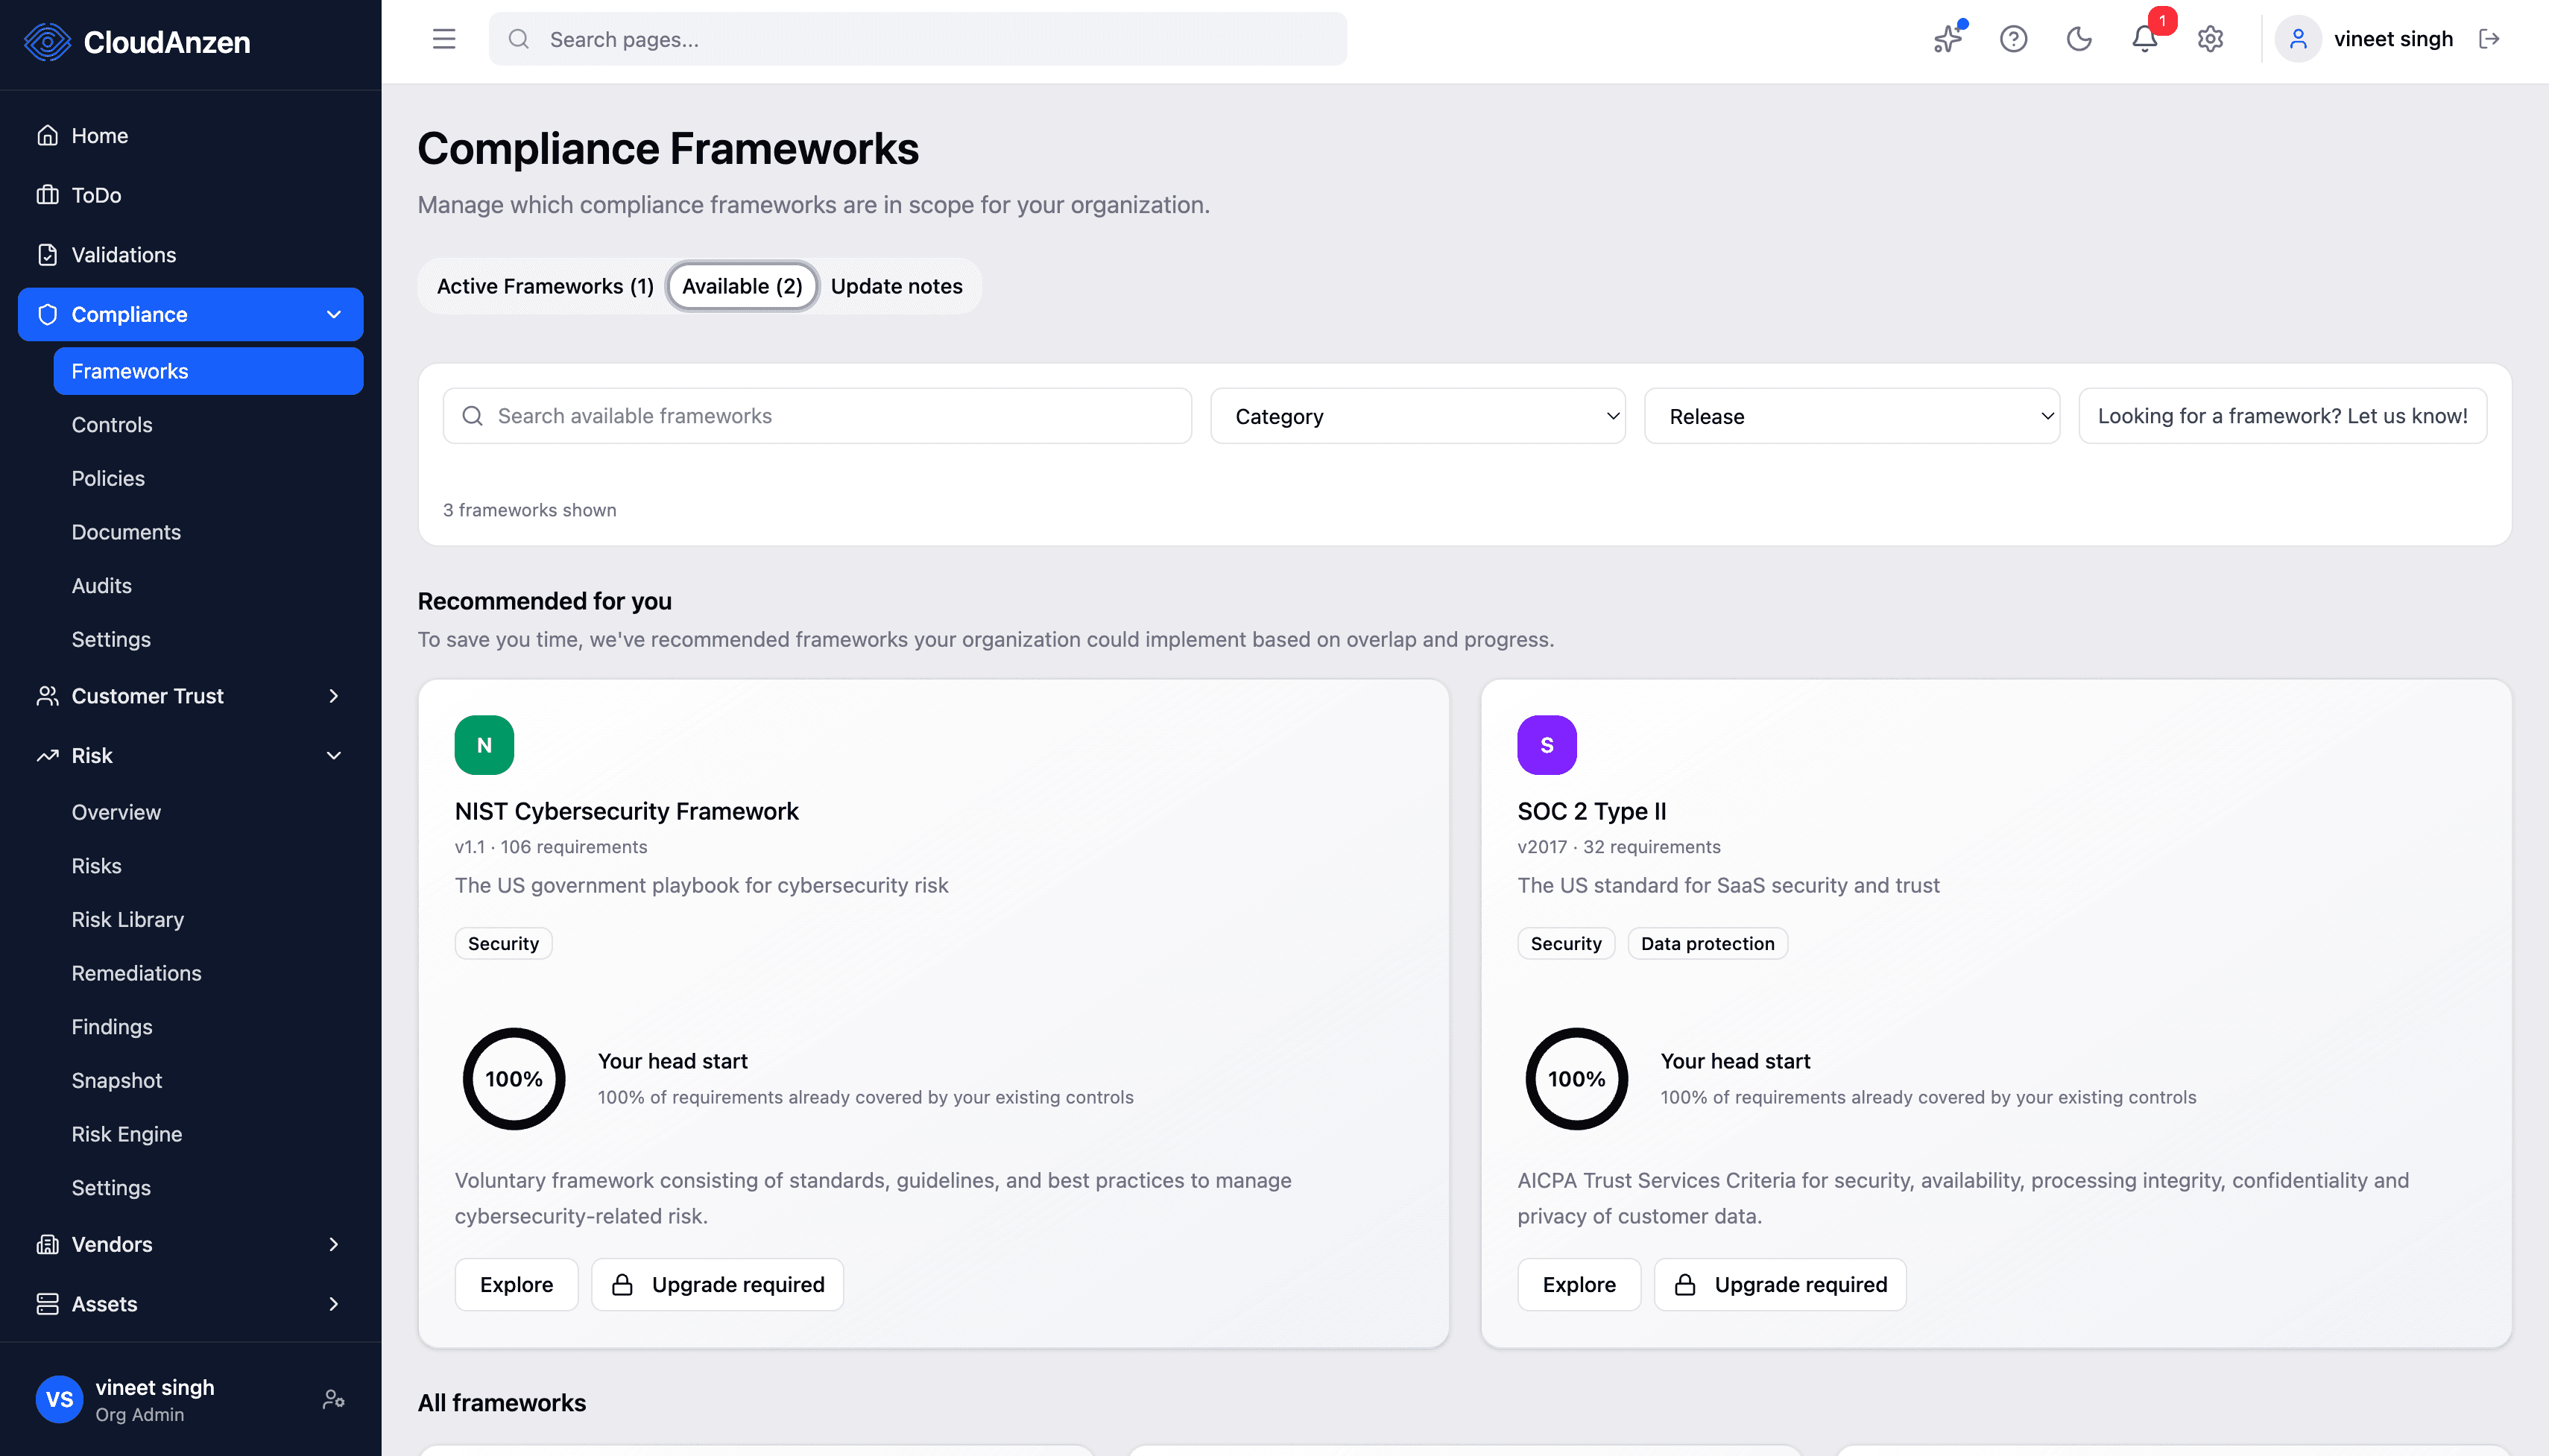Open Risk Library in sidebar
The image size is (2549, 1456).
coord(127,920)
